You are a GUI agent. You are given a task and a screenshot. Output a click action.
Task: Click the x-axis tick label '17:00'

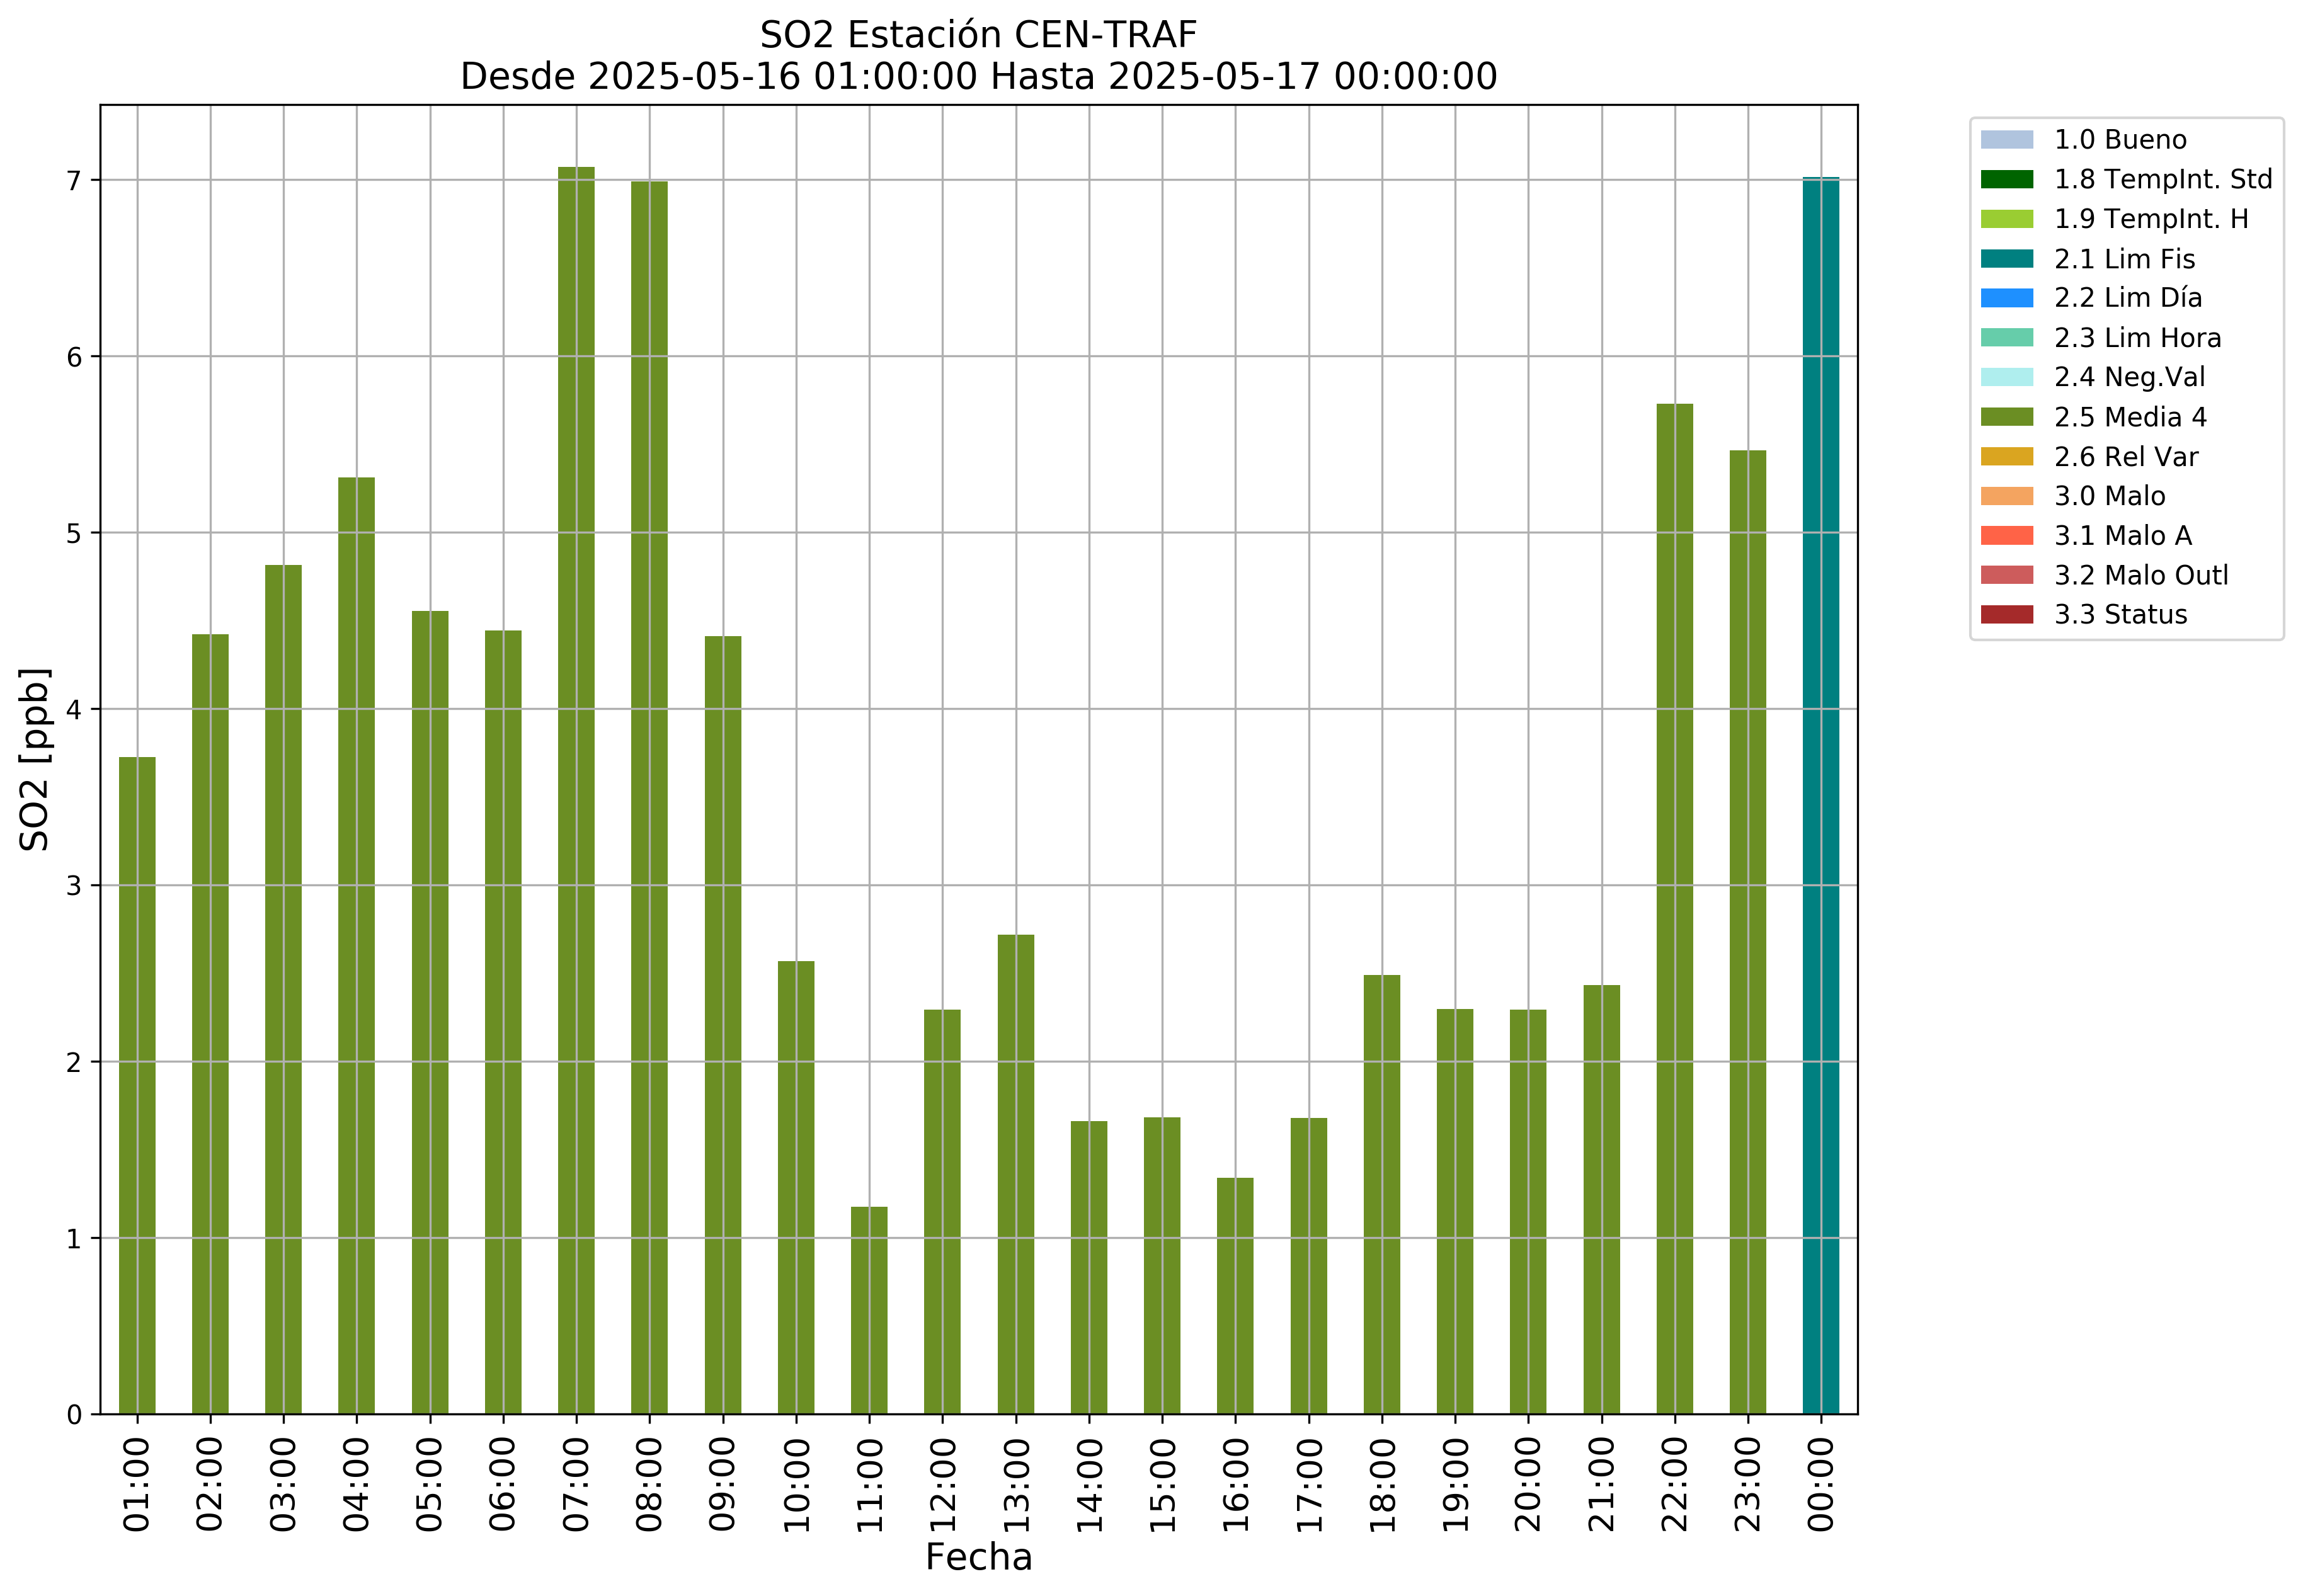click(x=1308, y=1484)
